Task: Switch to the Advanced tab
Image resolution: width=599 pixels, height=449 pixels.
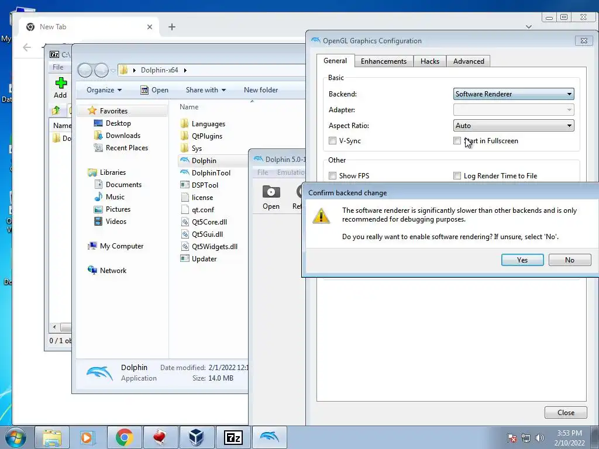Action: 469,61
